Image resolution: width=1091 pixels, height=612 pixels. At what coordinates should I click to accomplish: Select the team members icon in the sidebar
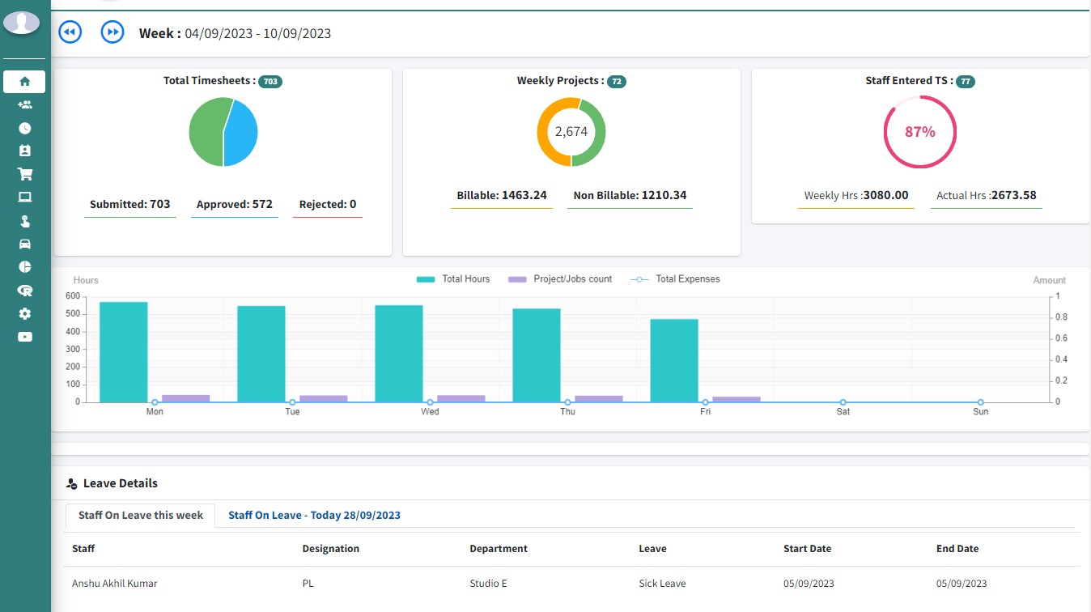(24, 104)
